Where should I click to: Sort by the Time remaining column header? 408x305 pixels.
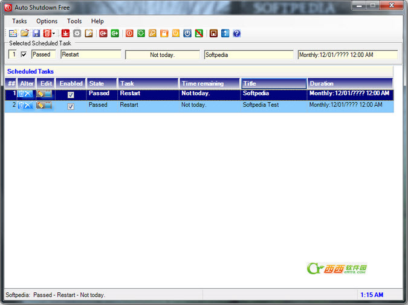pos(210,83)
